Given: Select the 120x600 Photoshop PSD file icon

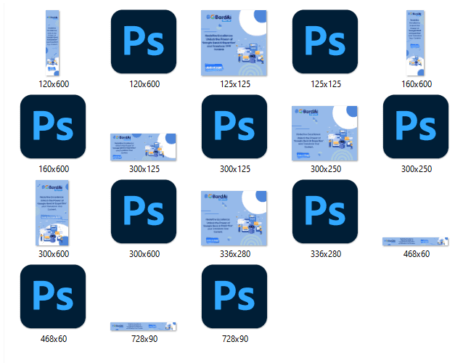Looking at the screenshot, I should [144, 41].
